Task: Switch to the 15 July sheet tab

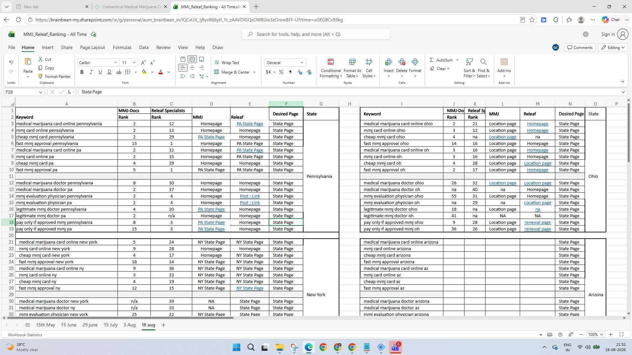Action: point(111,325)
